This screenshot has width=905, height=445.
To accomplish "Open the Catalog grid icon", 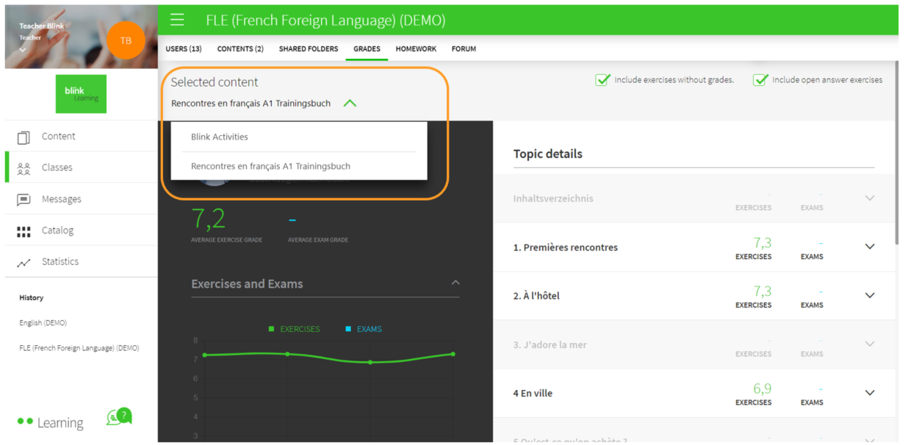I will [x=24, y=231].
